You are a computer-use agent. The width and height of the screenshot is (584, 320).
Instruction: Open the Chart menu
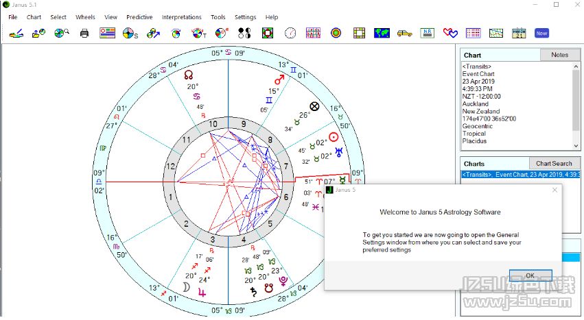click(x=34, y=17)
